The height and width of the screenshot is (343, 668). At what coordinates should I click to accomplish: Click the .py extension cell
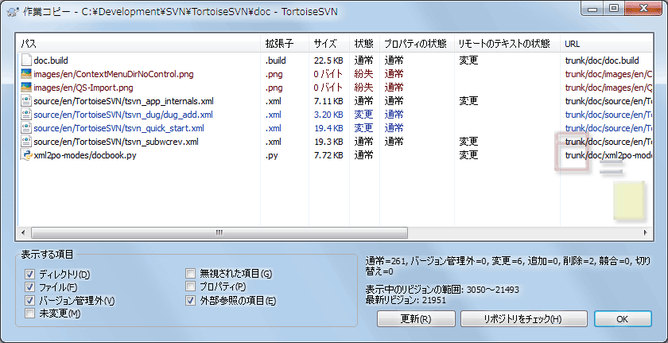tap(271, 155)
